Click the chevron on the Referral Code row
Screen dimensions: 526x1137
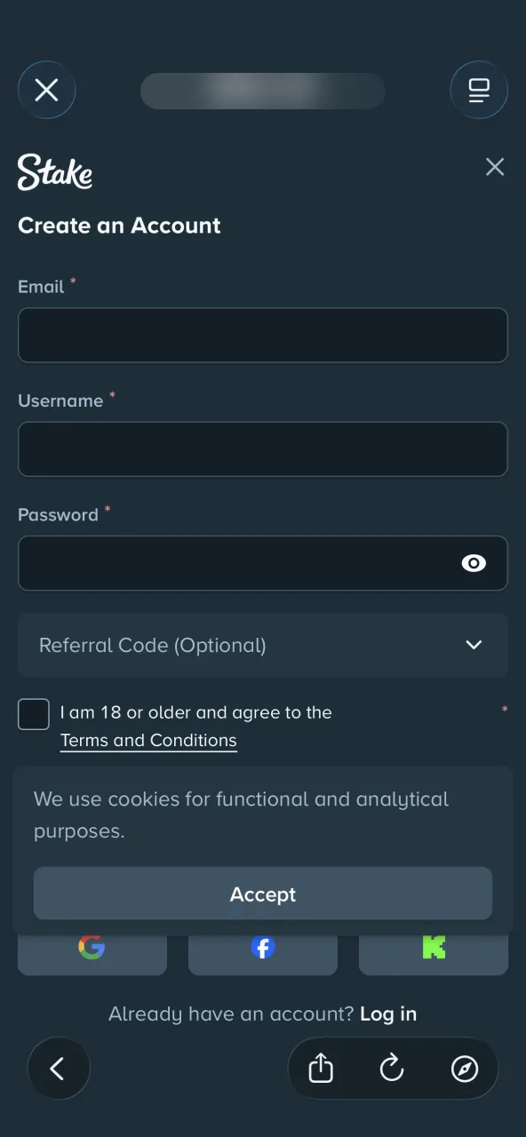[x=474, y=645]
